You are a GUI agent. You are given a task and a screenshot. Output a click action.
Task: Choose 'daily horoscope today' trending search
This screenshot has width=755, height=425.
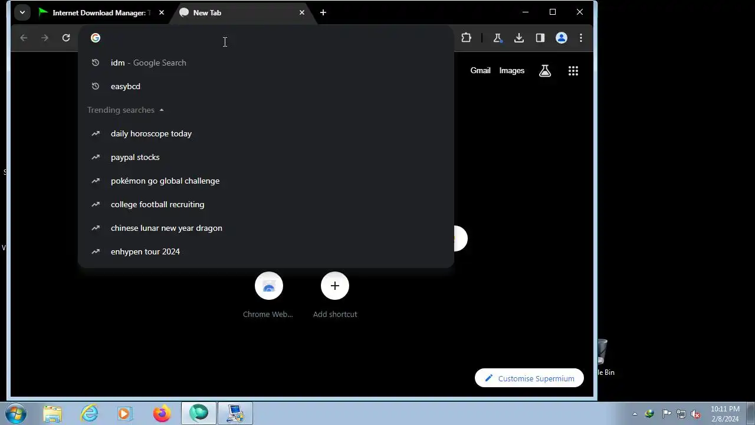pos(266,133)
